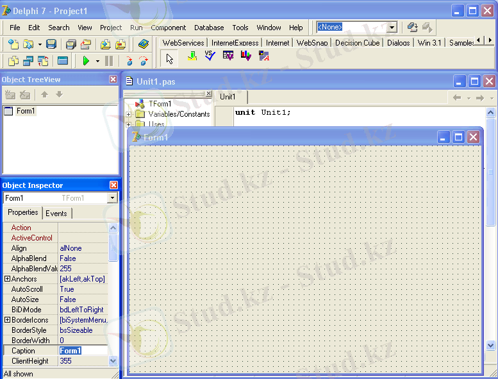Select the first Decision Cube component icon

click(192, 56)
